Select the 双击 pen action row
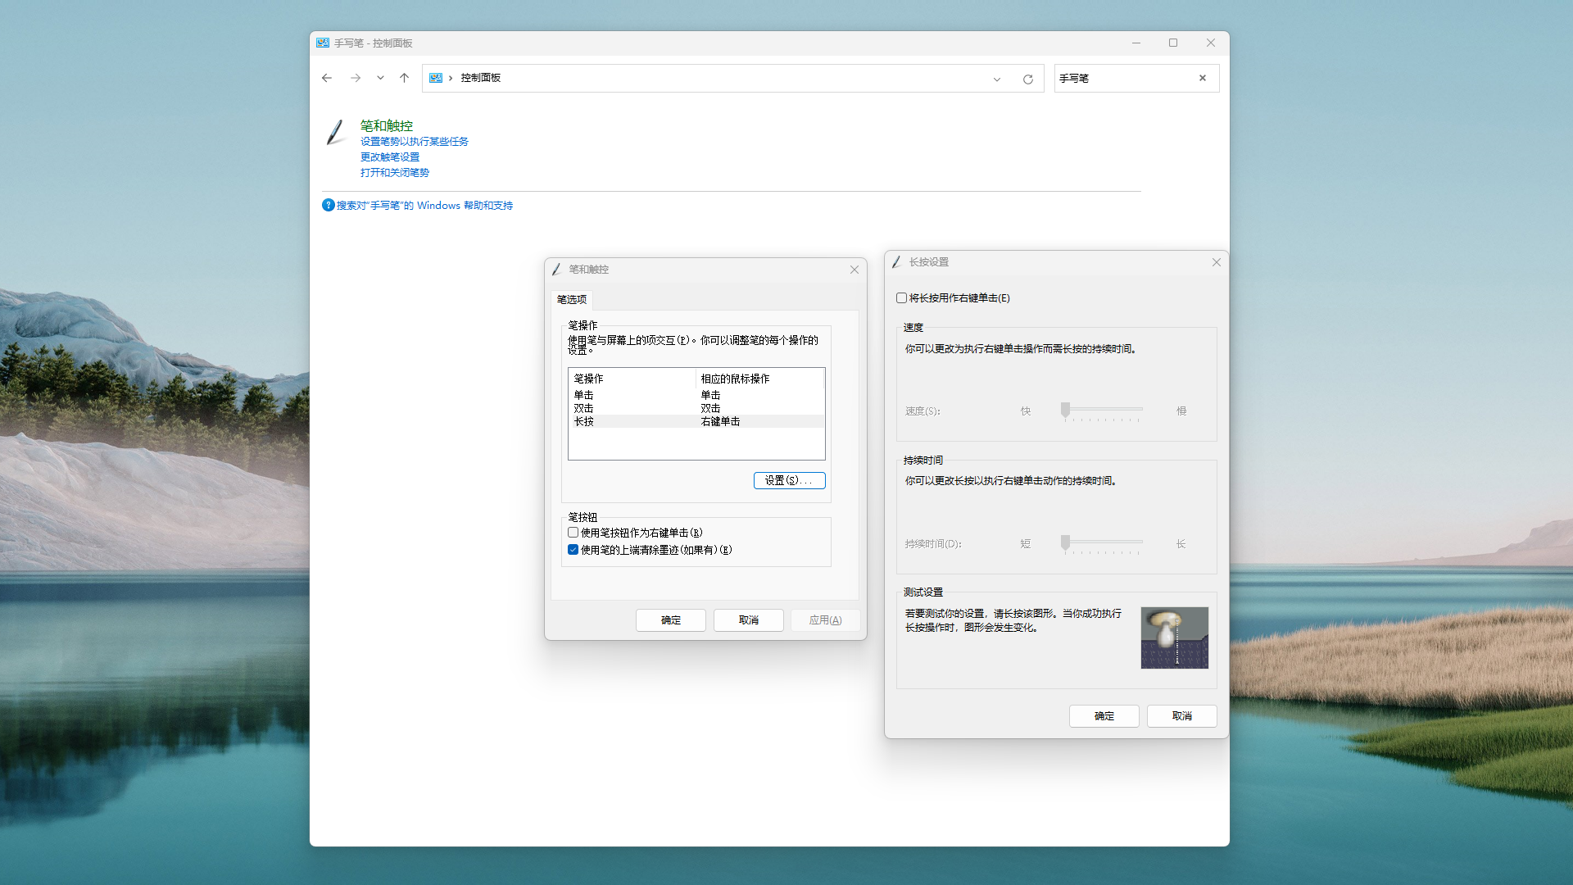The height and width of the screenshot is (885, 1573). (x=584, y=408)
